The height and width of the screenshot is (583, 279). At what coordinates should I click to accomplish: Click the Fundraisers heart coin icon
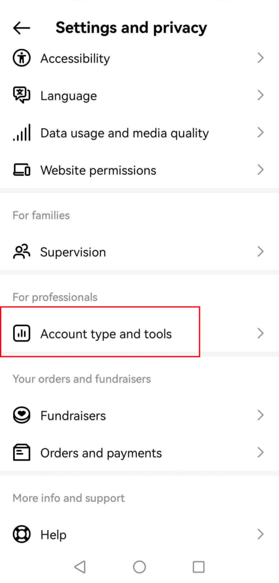coord(22,415)
